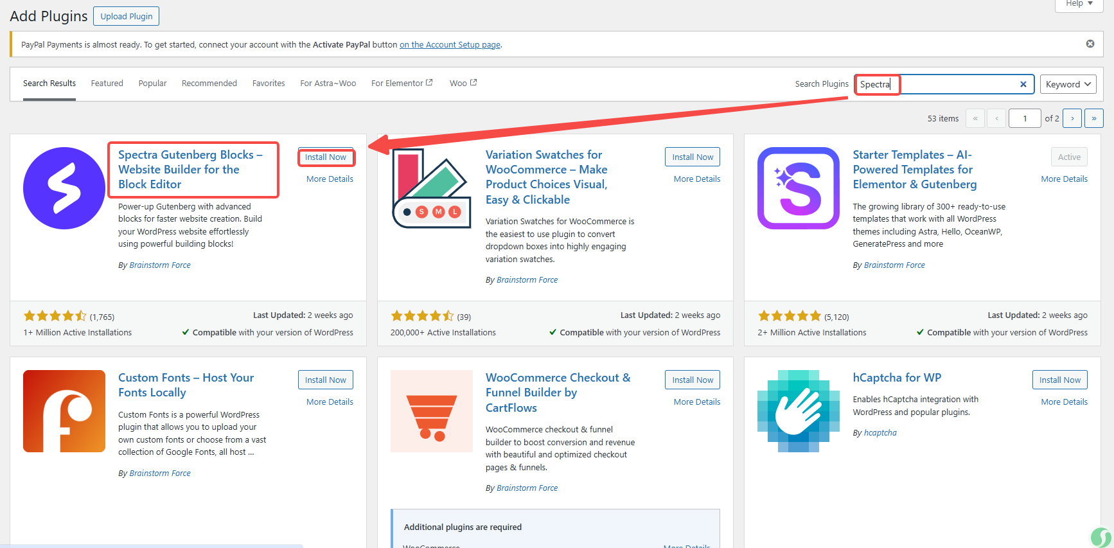Clear the search plugins field
The height and width of the screenshot is (548, 1114).
click(1023, 84)
